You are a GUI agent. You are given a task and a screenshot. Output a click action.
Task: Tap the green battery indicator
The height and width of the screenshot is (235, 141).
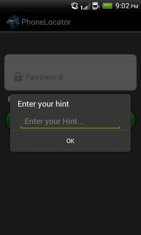coord(107,6)
